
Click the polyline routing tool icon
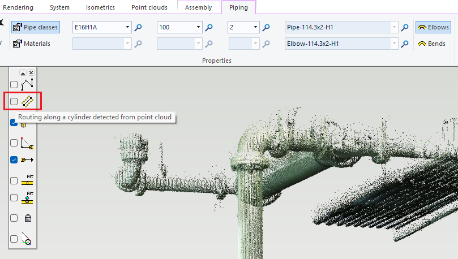[x=27, y=84]
